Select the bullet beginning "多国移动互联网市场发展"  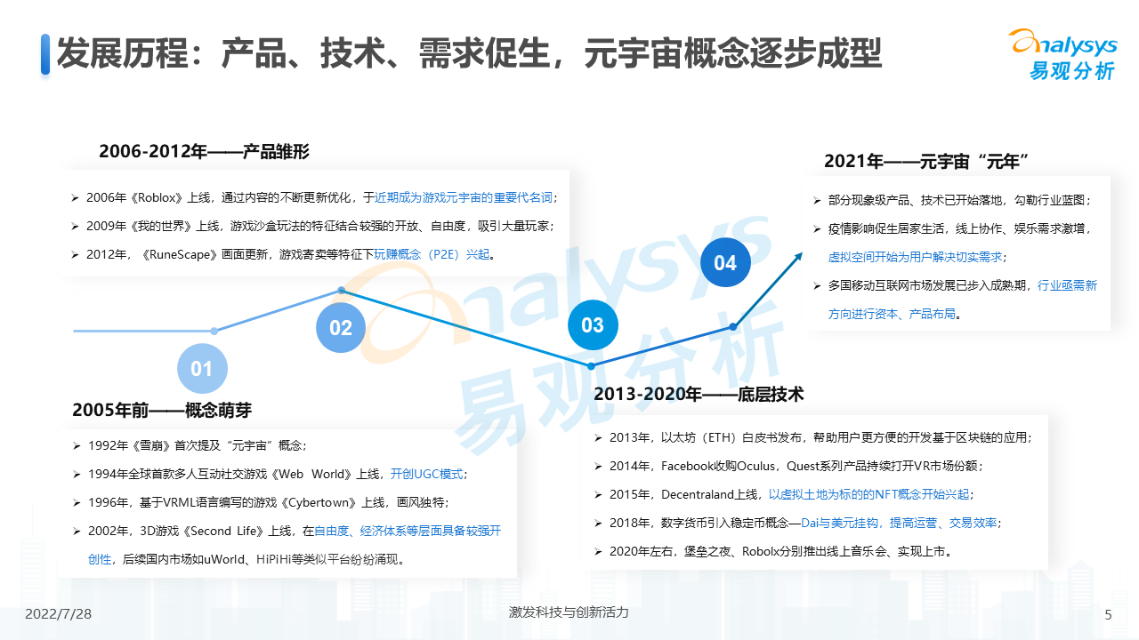(x=955, y=285)
